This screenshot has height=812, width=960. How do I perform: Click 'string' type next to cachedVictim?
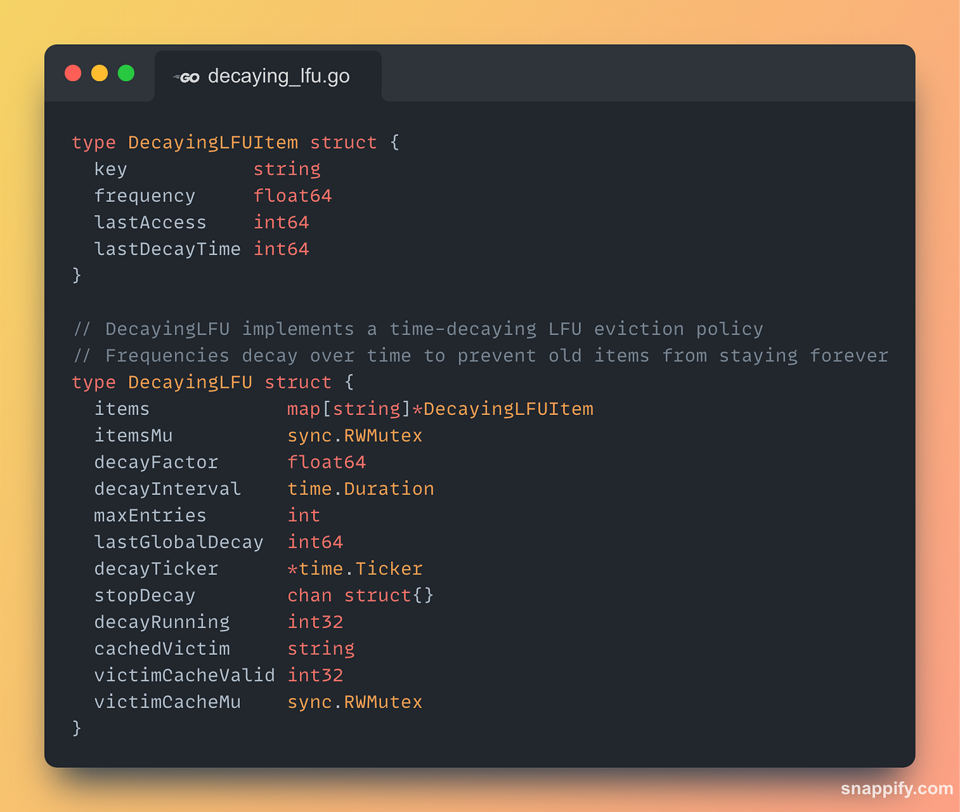click(x=321, y=648)
